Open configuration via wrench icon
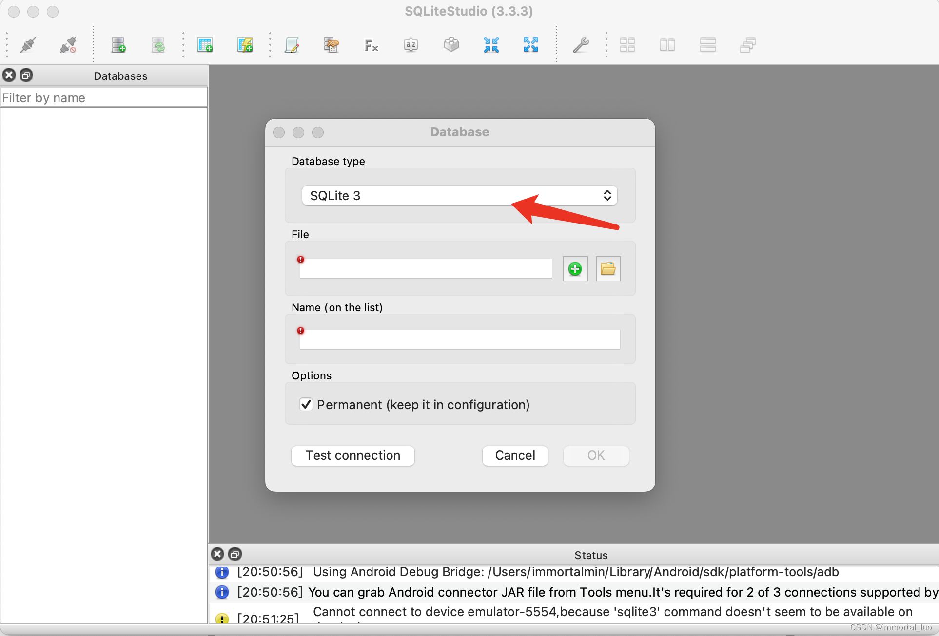The image size is (939, 636). [x=581, y=45]
